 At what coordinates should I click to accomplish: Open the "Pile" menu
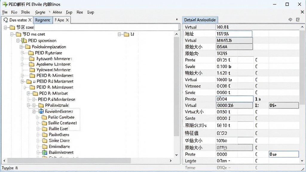pos(14,12)
